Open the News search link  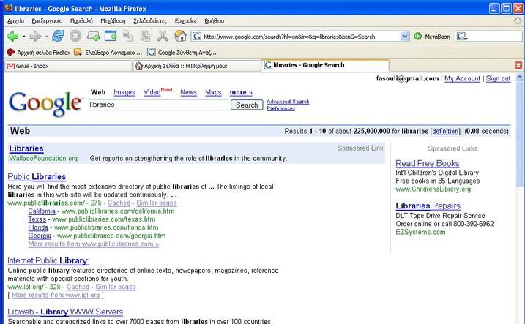coord(188,92)
